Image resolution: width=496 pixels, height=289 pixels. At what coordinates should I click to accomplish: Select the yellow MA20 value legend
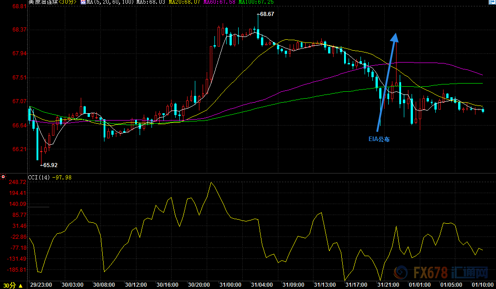coord(185,2)
